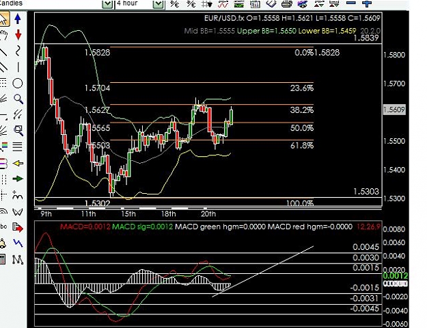The height and width of the screenshot is (328, 427).
Task: Place a red down arrow marker
Action: click(x=18, y=35)
